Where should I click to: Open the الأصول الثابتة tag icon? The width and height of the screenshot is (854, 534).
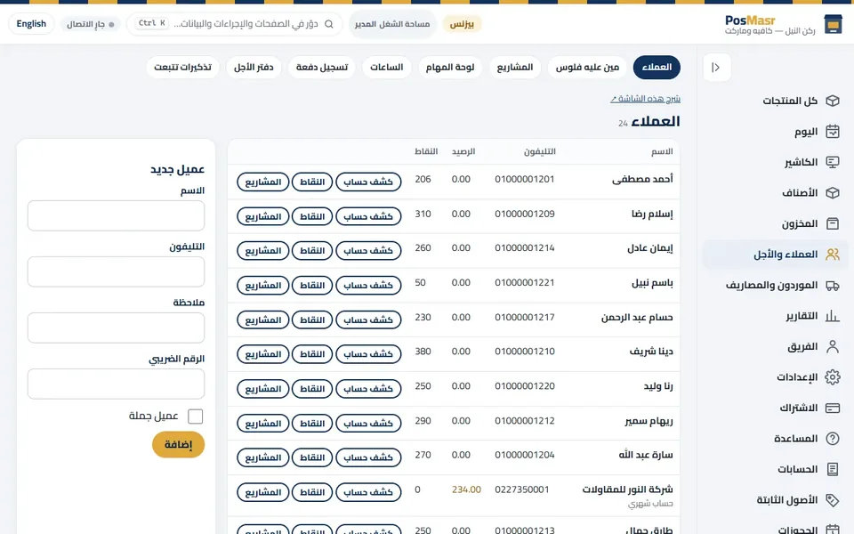(833, 500)
